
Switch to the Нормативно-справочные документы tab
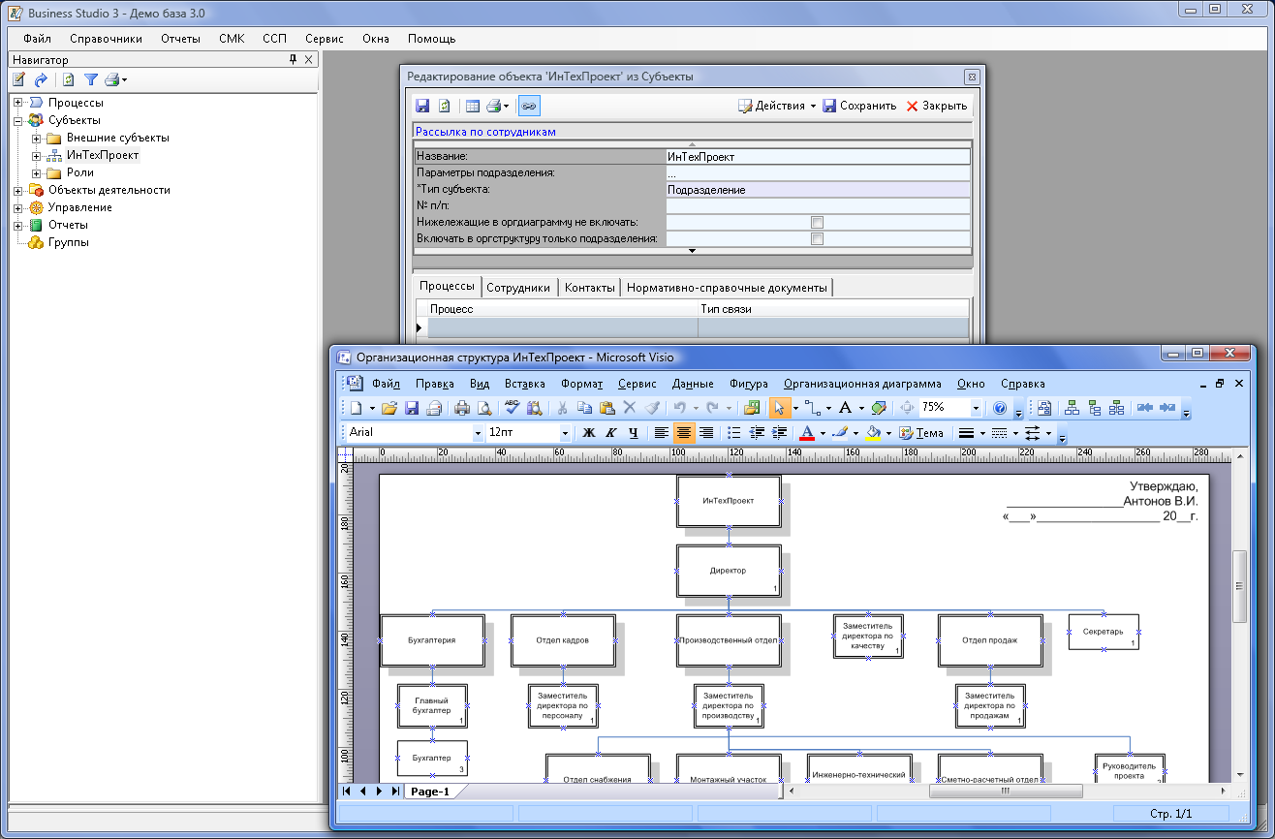pos(727,288)
